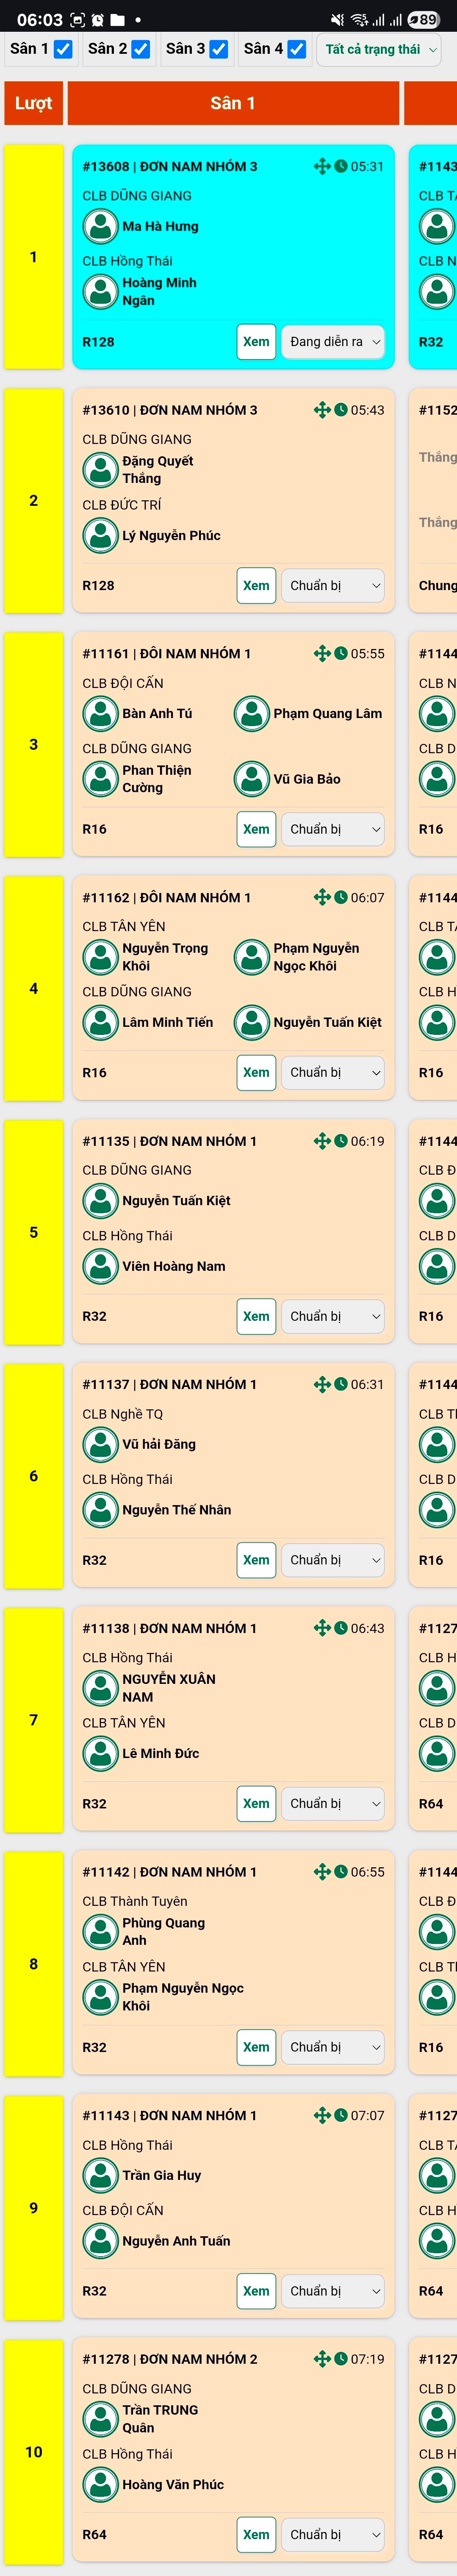Click Hoàng Văn Phúc's avatar icon
This screenshot has width=457, height=2576.
coord(100,2485)
